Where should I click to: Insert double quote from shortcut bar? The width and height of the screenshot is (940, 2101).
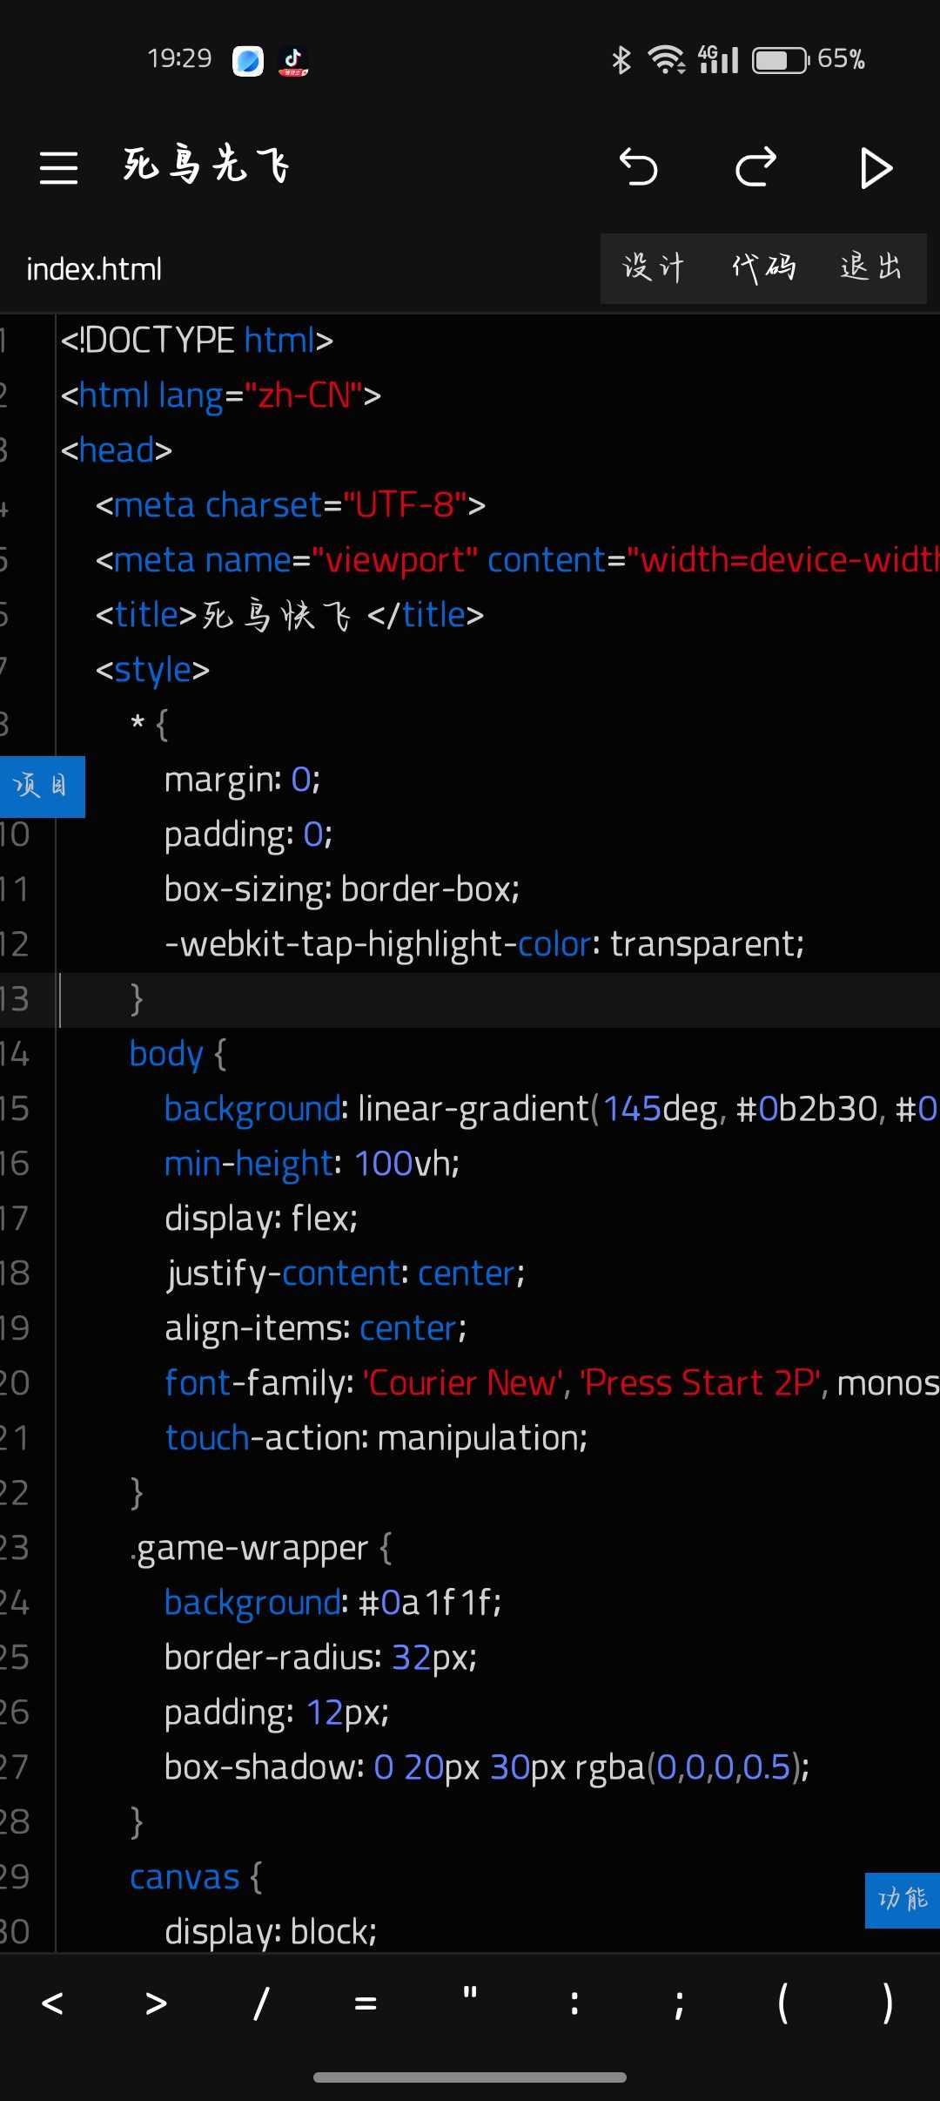[470, 2000]
